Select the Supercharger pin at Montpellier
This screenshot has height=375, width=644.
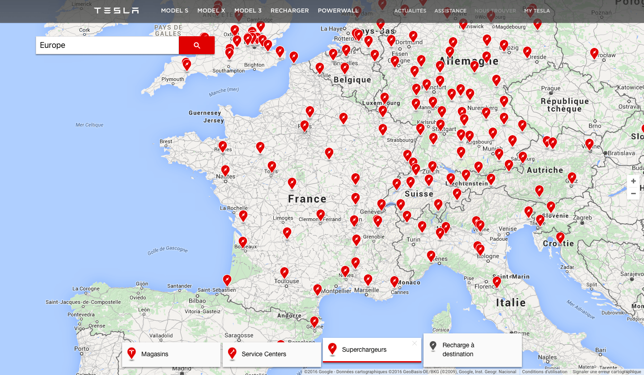318,290
